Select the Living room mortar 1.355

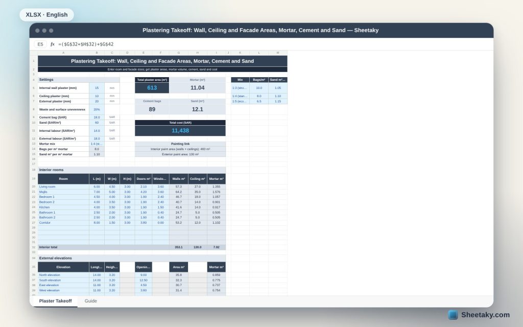point(216,186)
